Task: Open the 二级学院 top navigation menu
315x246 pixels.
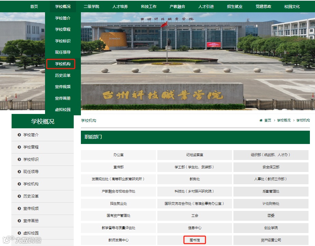Action: tap(91, 6)
